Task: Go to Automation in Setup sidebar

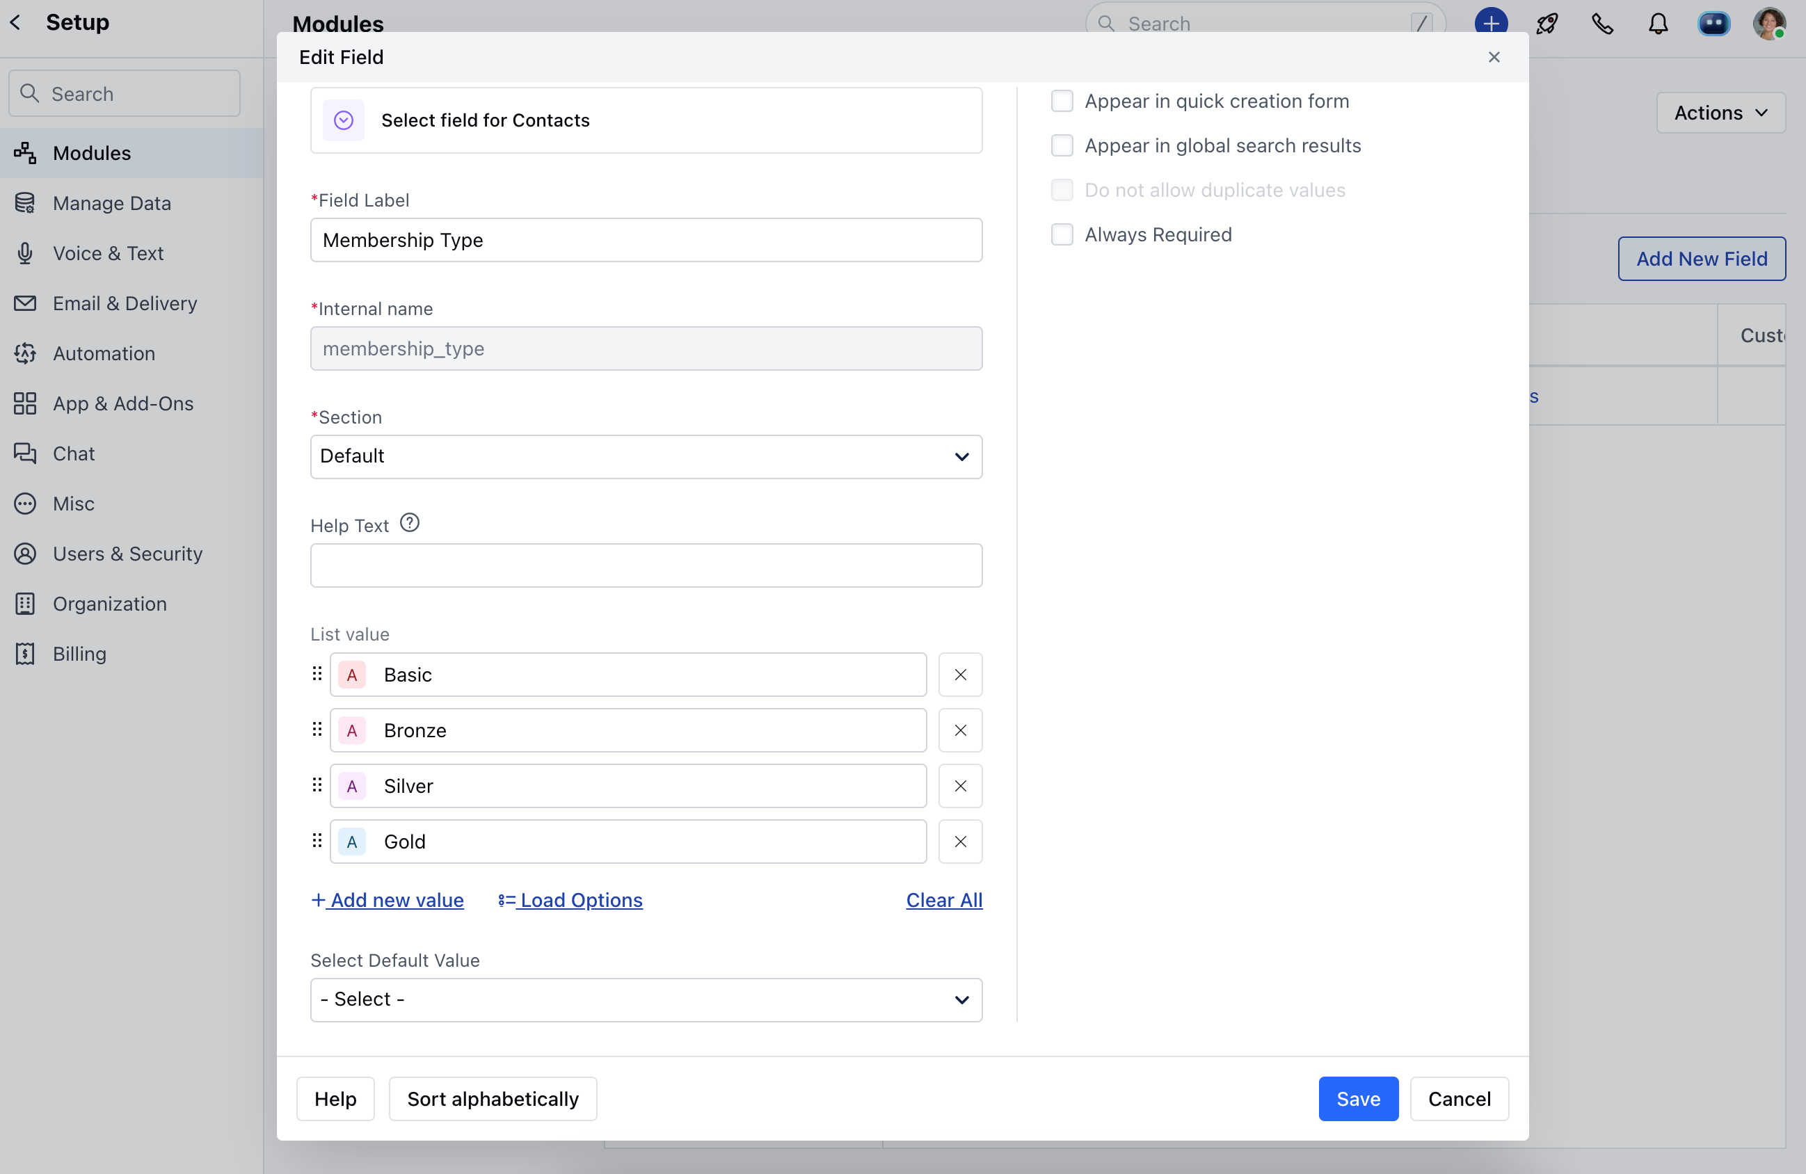Action: [x=104, y=353]
